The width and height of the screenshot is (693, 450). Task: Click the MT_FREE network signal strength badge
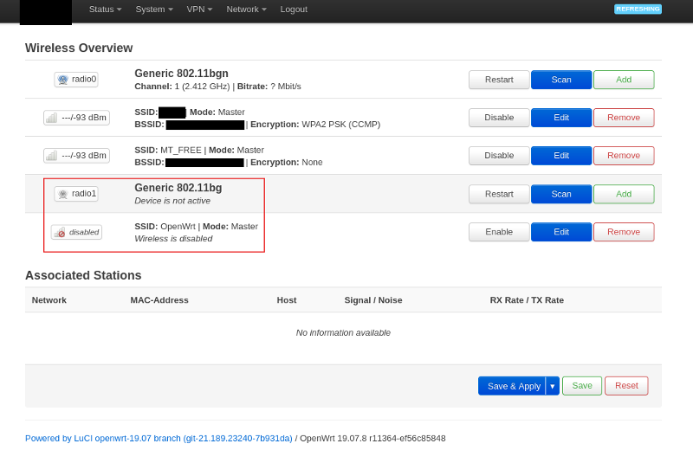(76, 156)
